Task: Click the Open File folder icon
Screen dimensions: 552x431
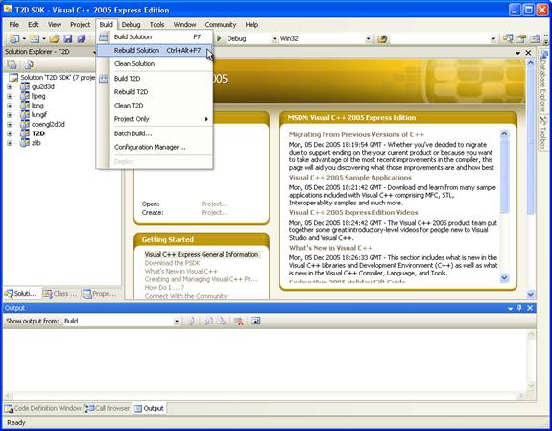Action: tap(54, 38)
